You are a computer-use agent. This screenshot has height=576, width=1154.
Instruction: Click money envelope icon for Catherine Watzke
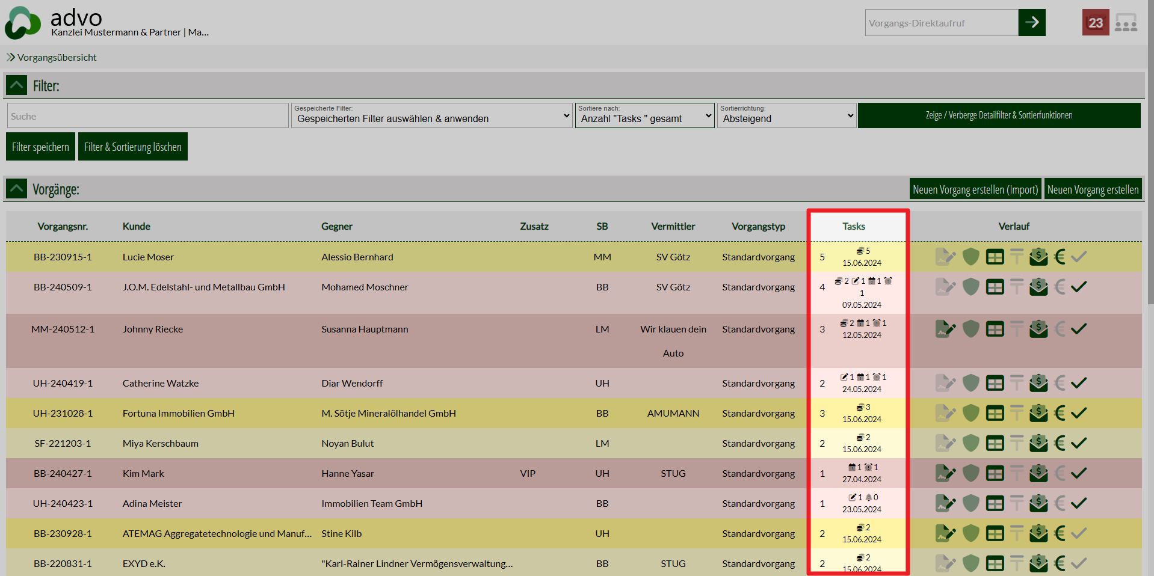coord(1038,383)
